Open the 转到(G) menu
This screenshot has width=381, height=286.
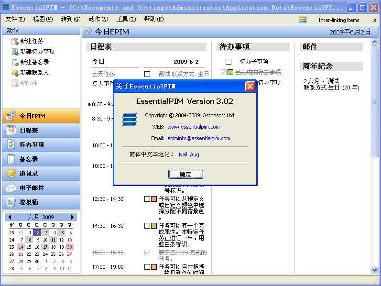(x=70, y=19)
